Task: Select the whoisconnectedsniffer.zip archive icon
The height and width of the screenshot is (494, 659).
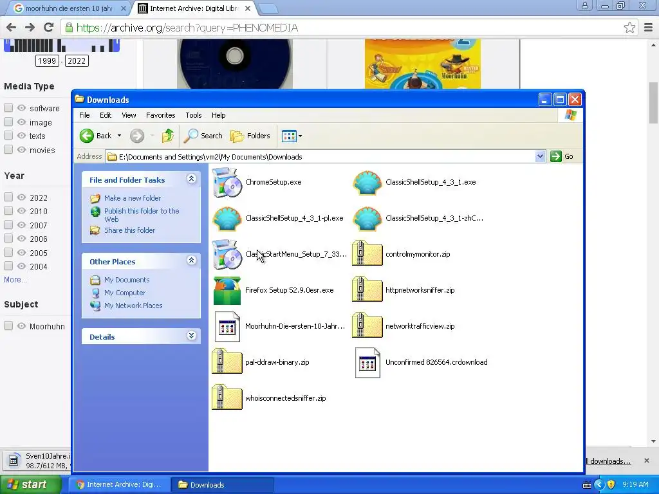Action: click(x=227, y=398)
